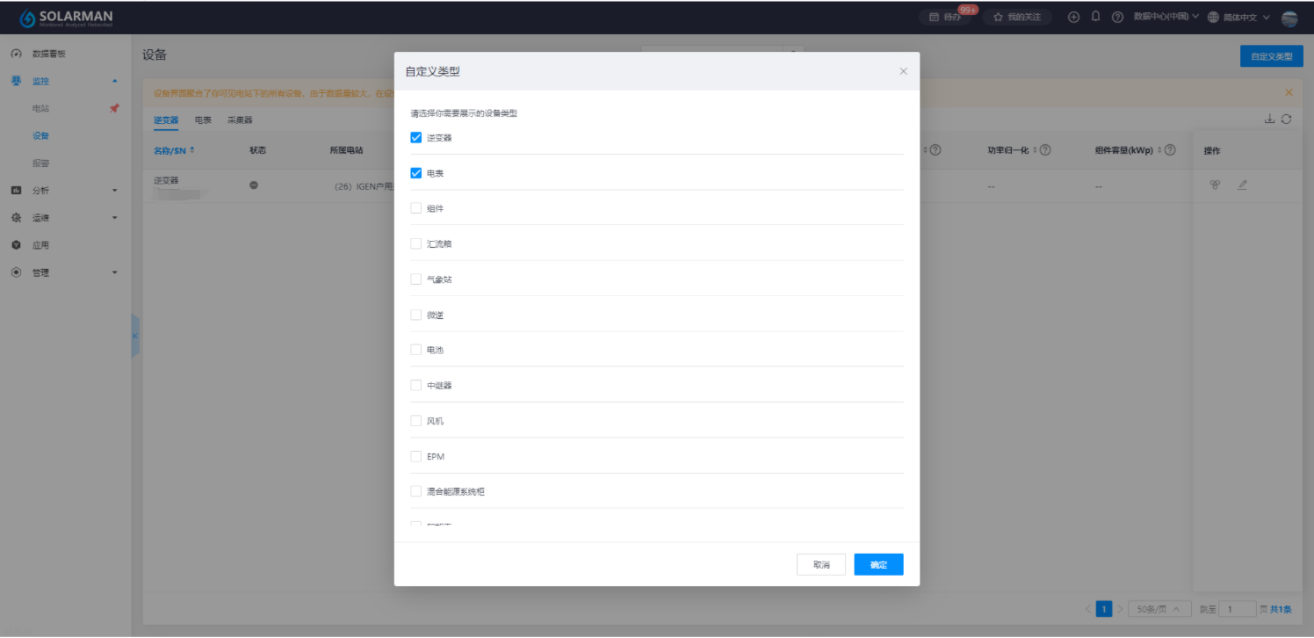Switch to the 采集器 tab
Screen dimensions: 1314x638
pyautogui.click(x=240, y=120)
